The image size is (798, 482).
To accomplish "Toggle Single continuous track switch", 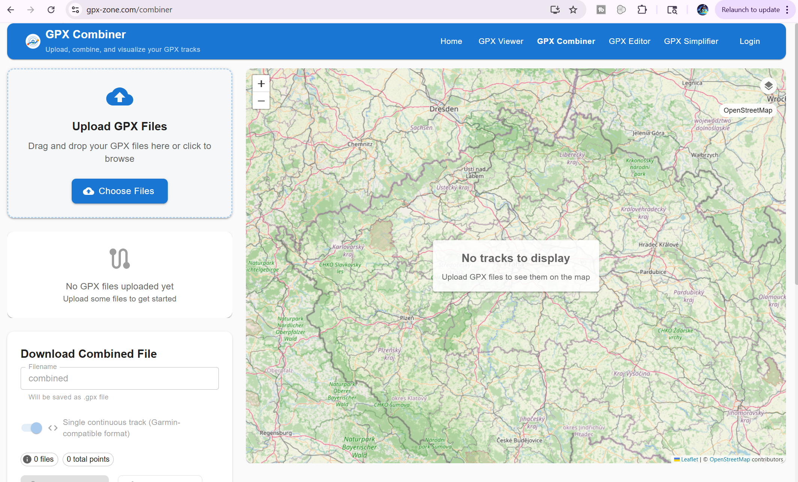I will [x=32, y=428].
